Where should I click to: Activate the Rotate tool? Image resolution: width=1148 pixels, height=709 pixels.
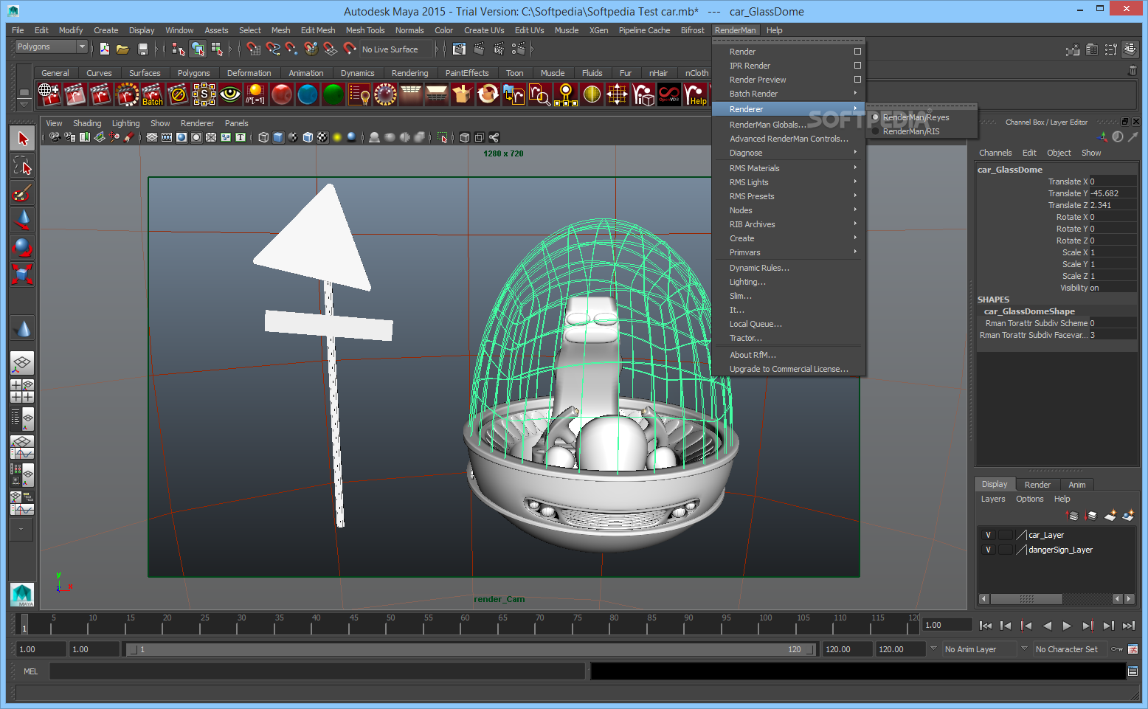22,247
